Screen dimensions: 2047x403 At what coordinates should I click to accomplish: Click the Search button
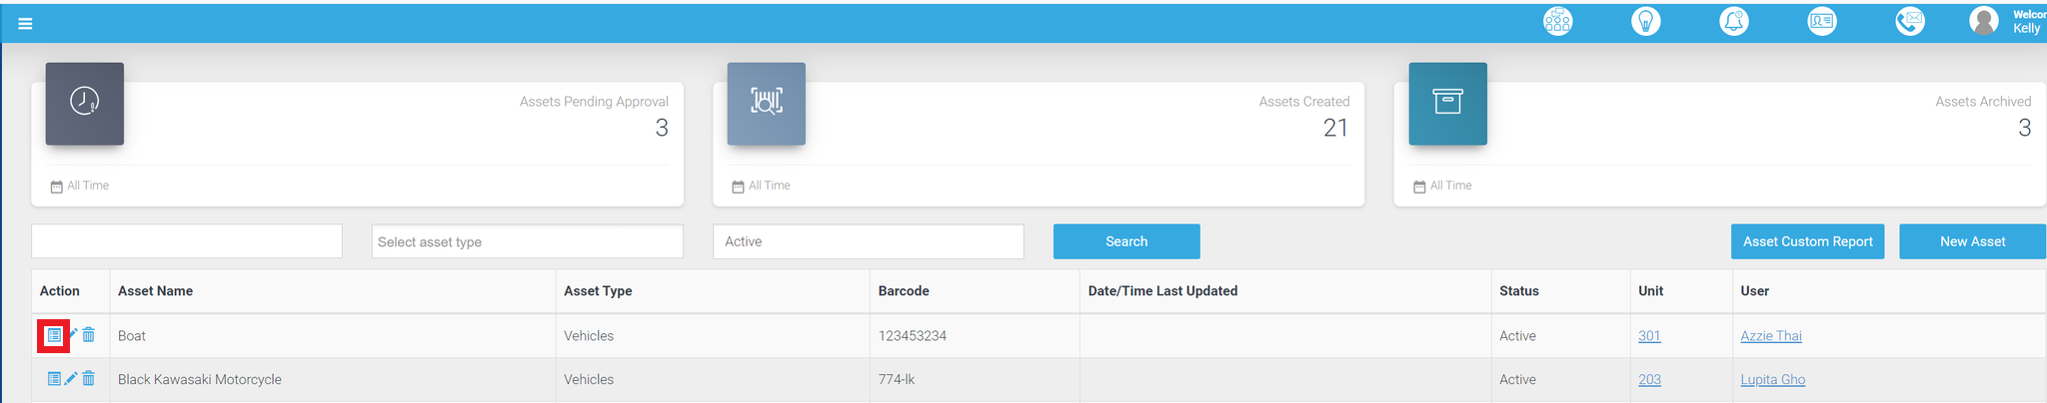pos(1126,241)
